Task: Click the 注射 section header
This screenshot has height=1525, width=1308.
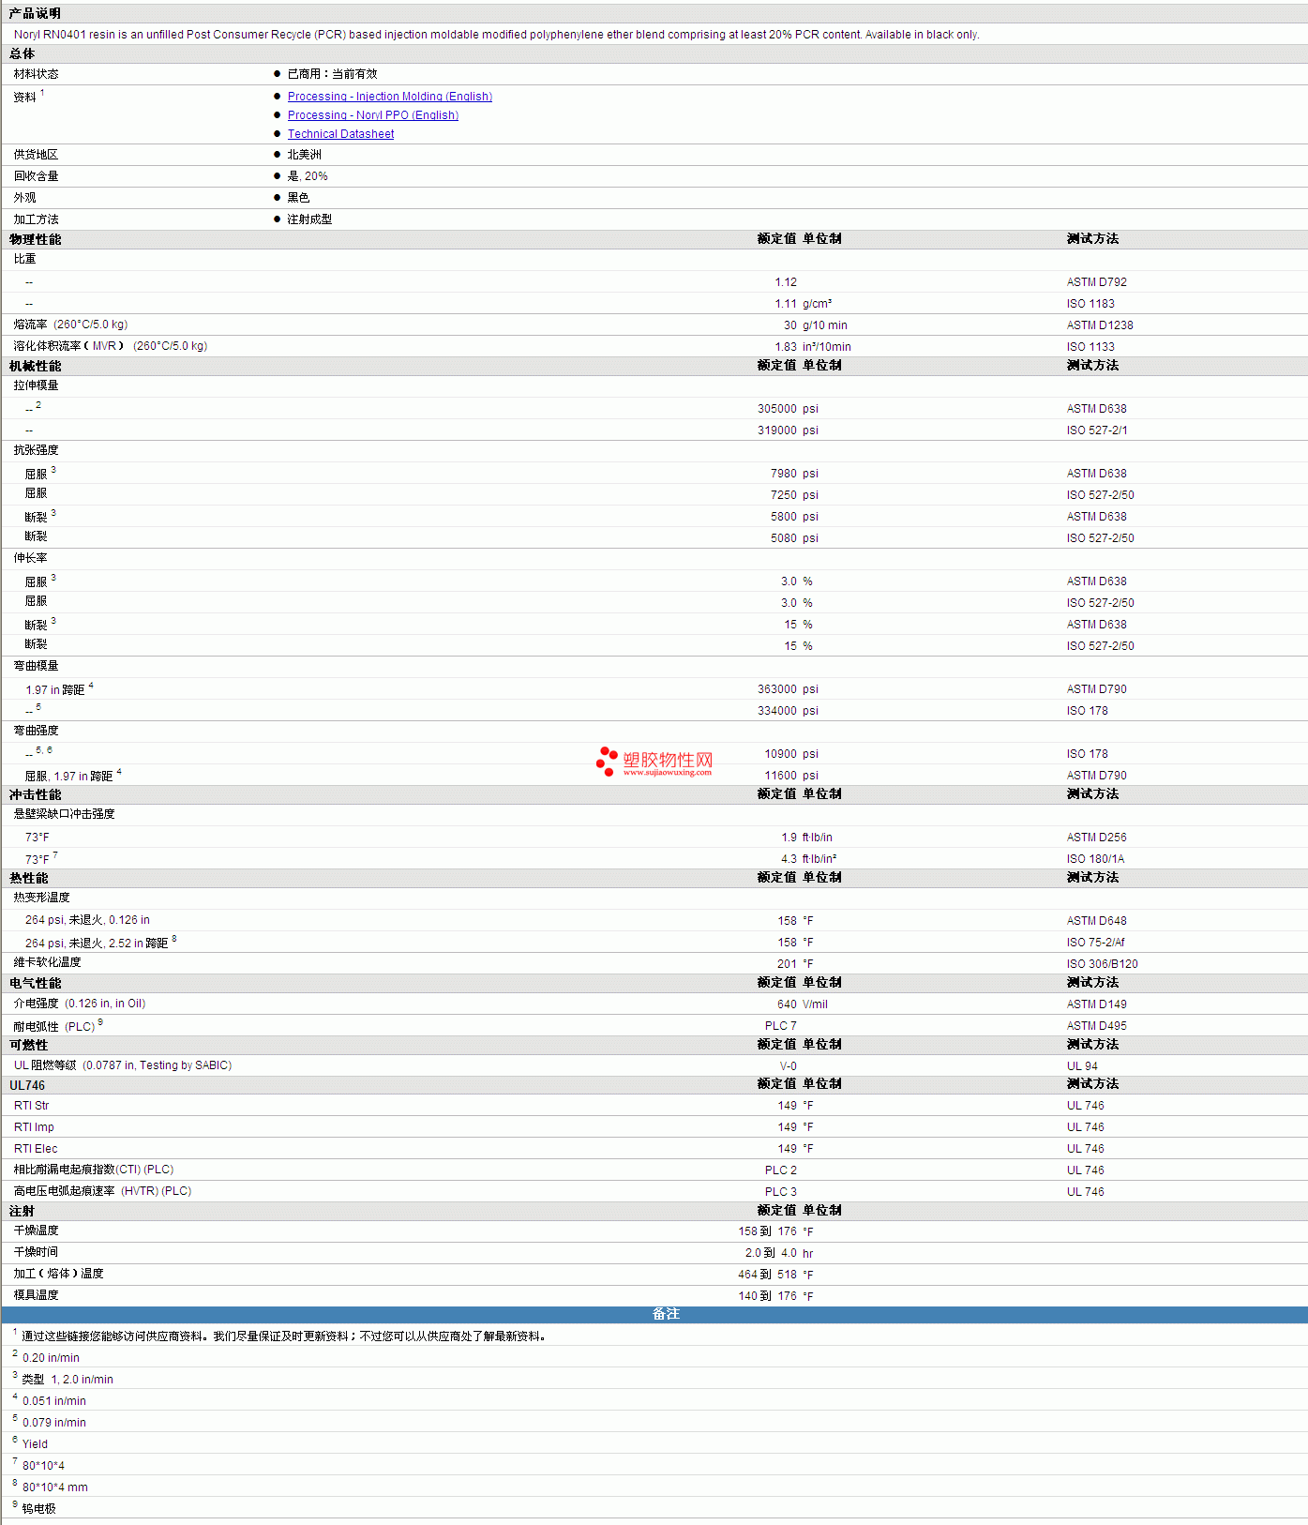Action: click(x=22, y=1211)
